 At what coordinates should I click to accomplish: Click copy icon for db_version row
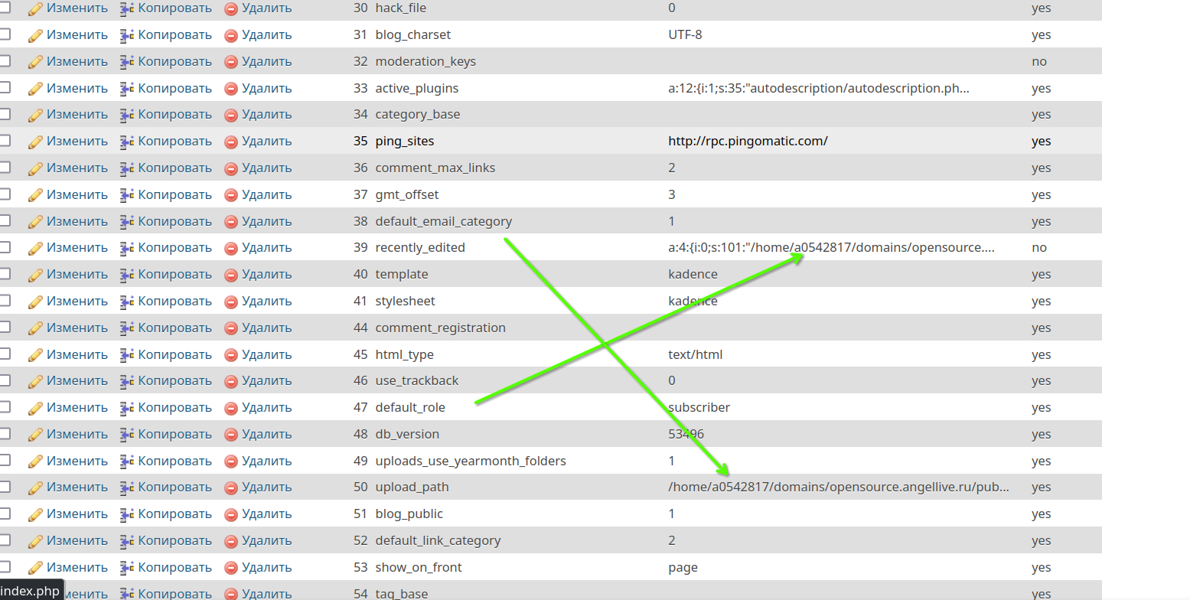[x=127, y=435]
